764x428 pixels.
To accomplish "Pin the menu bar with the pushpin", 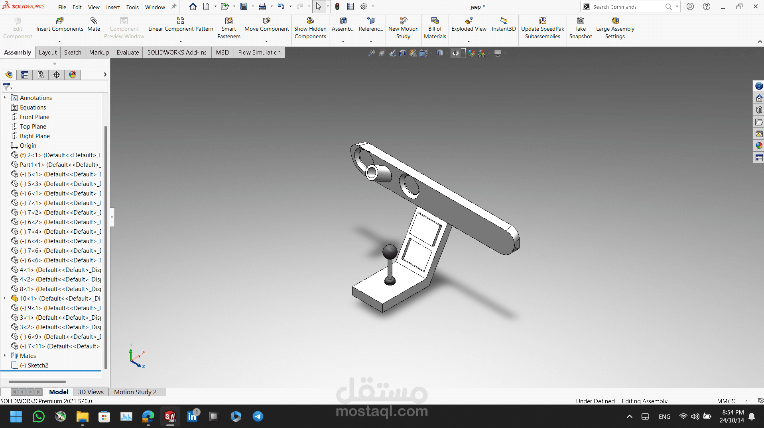I will coord(174,6).
